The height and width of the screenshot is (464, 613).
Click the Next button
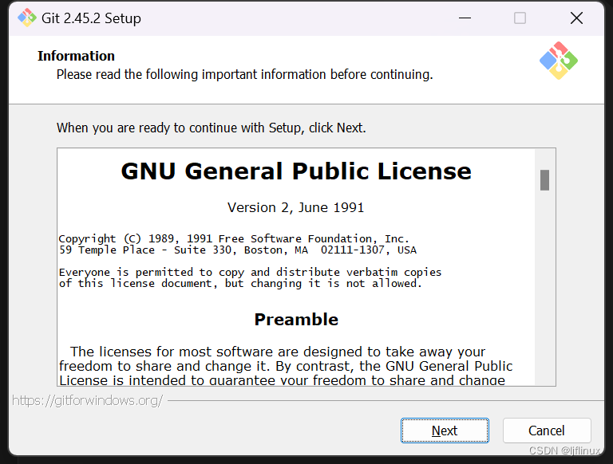(x=445, y=431)
